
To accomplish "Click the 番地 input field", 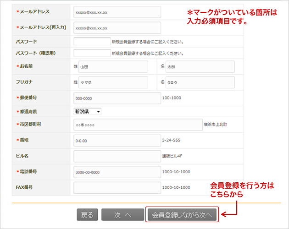I will tap(117, 141).
